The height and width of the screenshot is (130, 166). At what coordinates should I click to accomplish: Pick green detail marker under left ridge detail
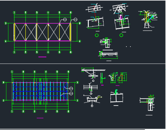(97, 35)
